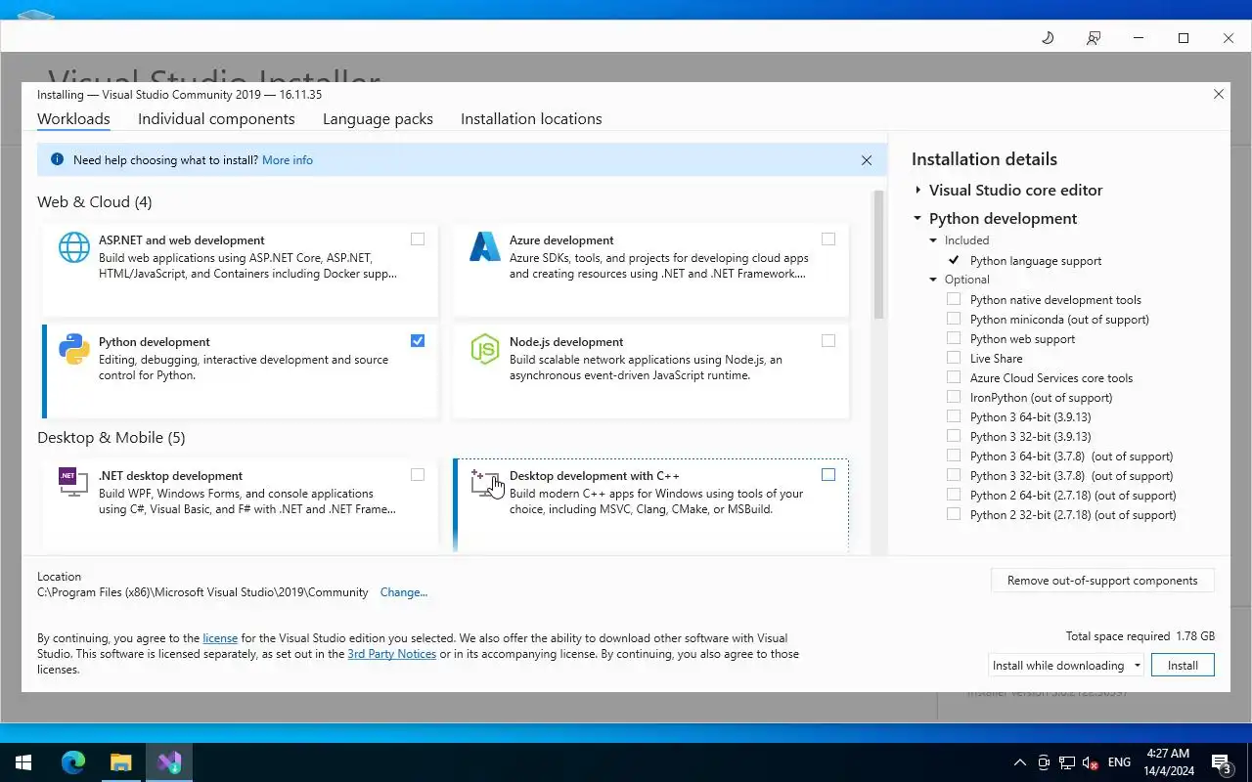
Task: Click the .NET desktop development icon
Action: point(72,481)
